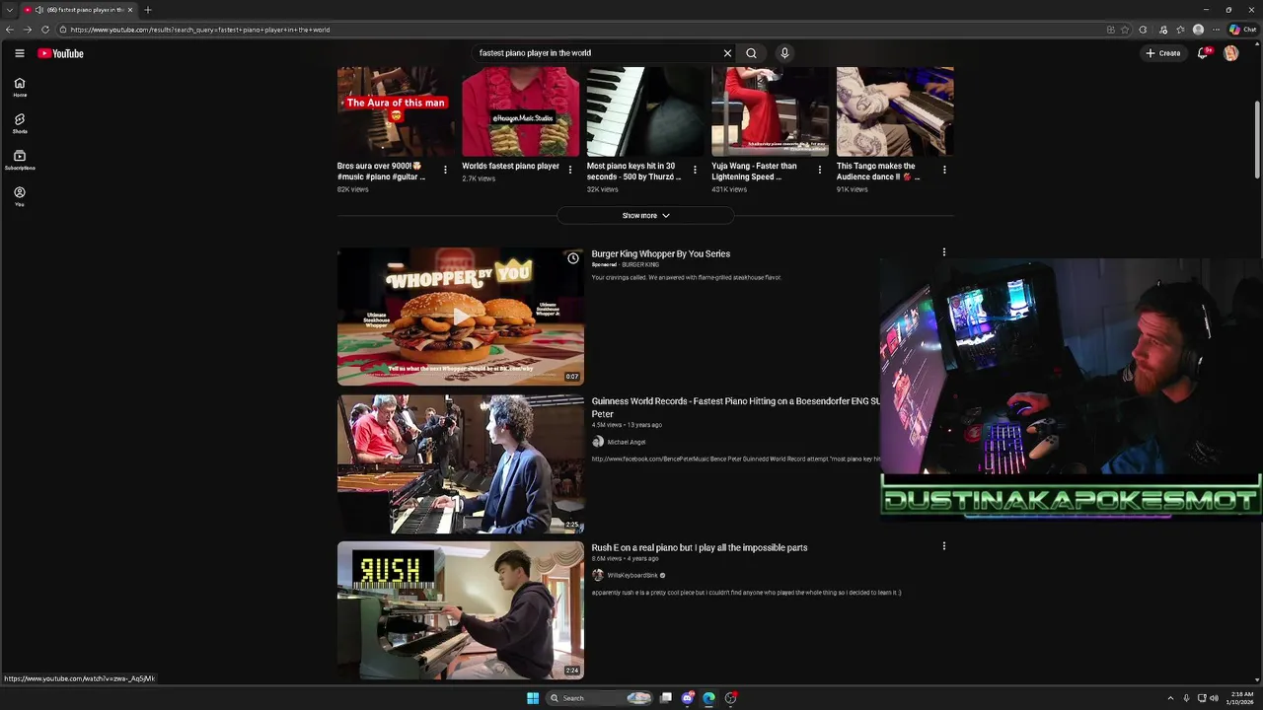Open Shorts from the sidebar

(x=20, y=124)
